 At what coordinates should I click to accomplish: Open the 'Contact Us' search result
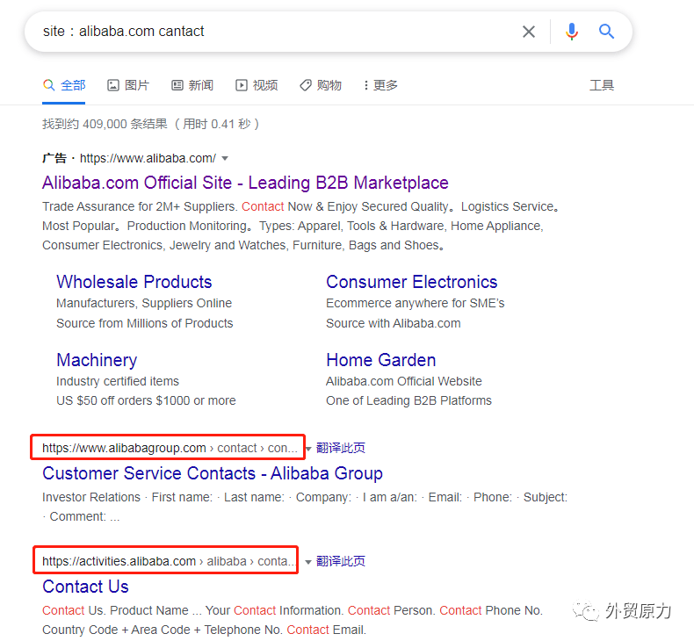pos(85,587)
